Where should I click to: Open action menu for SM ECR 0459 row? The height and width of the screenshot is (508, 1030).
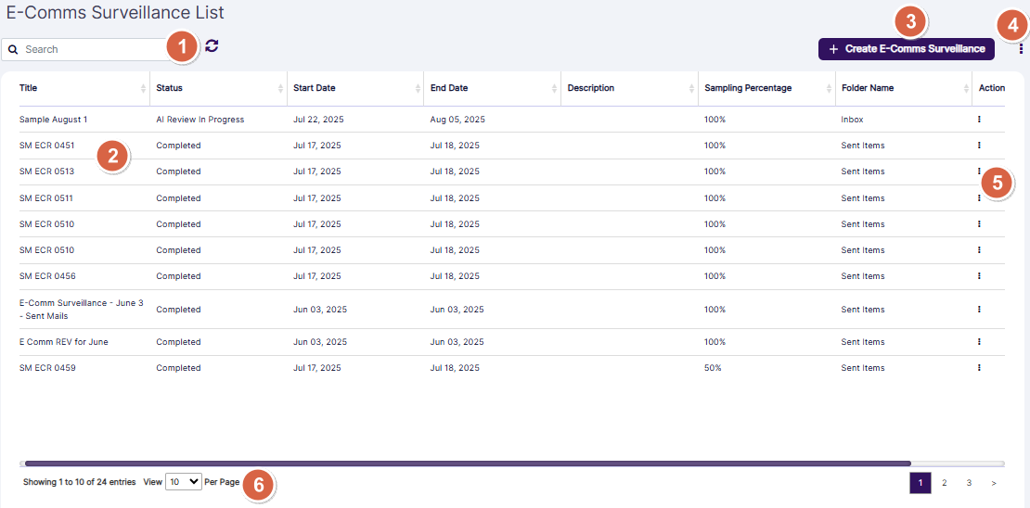[979, 368]
